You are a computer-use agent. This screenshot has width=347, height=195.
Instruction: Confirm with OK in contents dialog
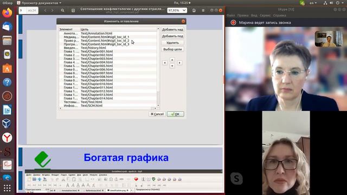point(176,114)
